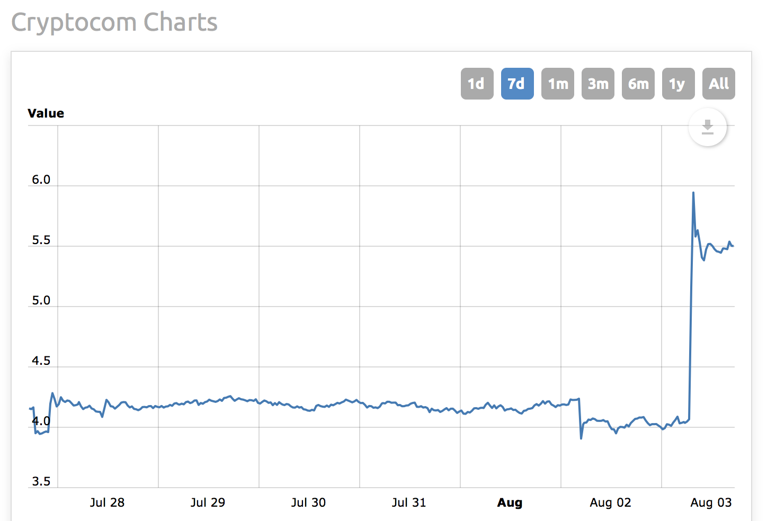Image resolution: width=767 pixels, height=521 pixels.
Task: Click the Jul 30 date label
Action: pyautogui.click(x=308, y=502)
